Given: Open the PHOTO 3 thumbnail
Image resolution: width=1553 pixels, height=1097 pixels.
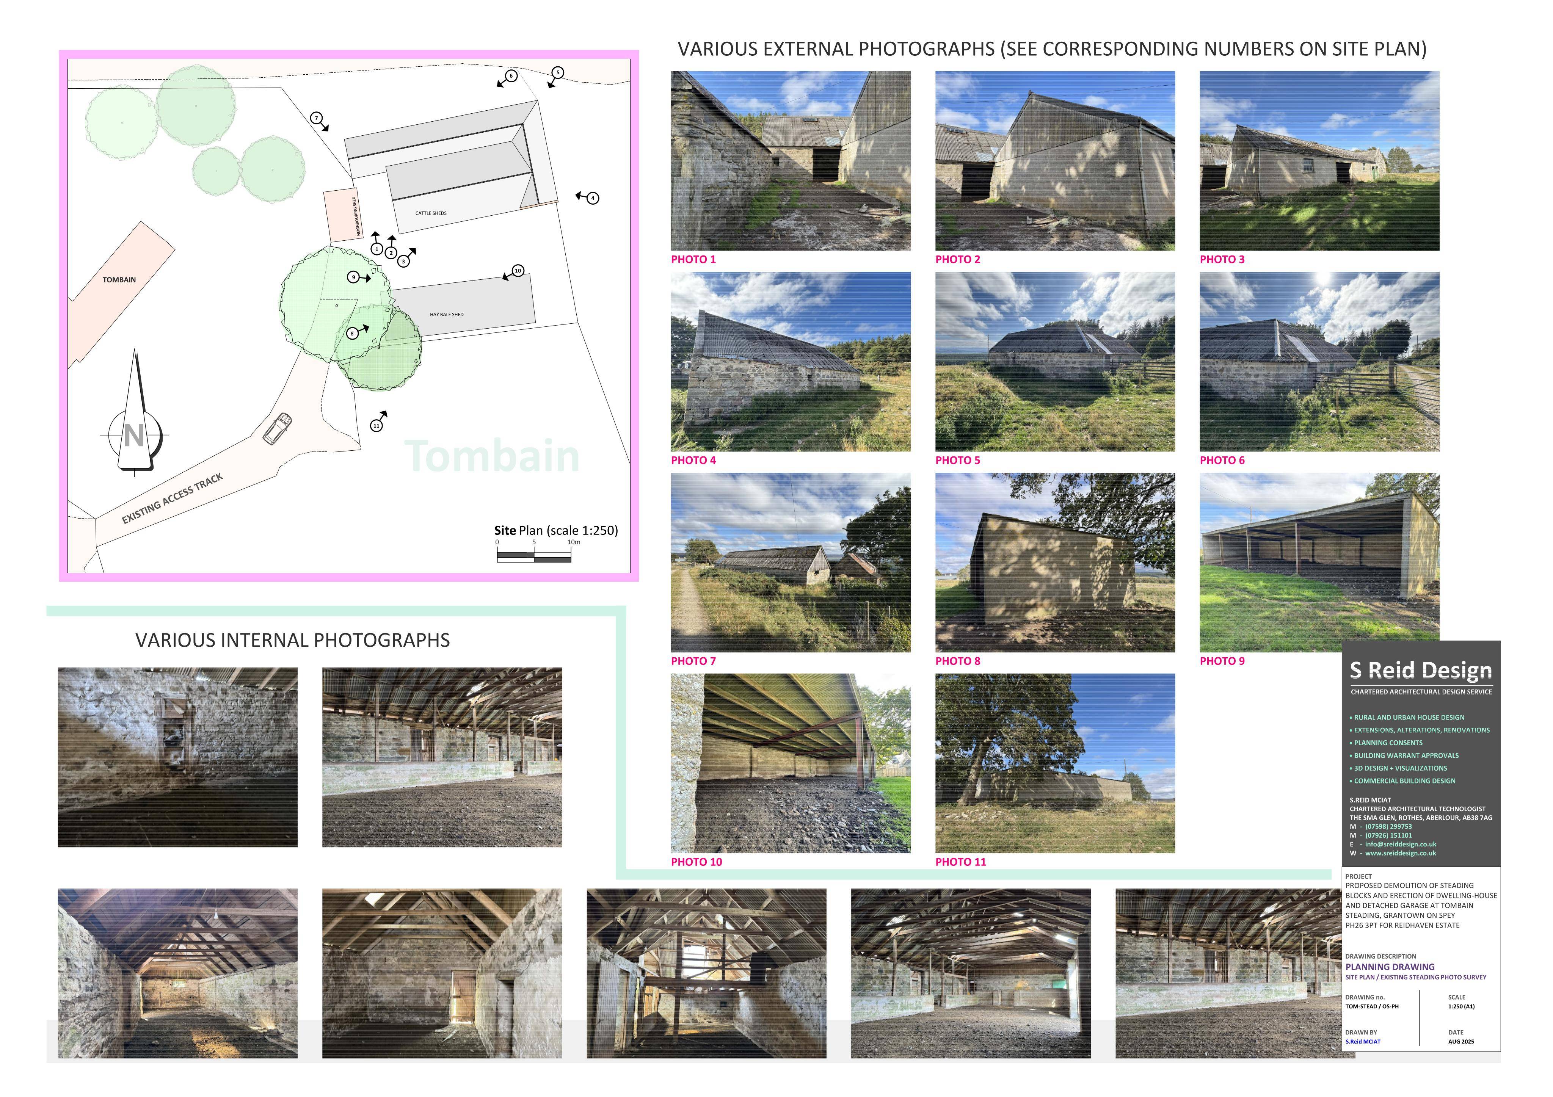Looking at the screenshot, I should point(1320,161).
